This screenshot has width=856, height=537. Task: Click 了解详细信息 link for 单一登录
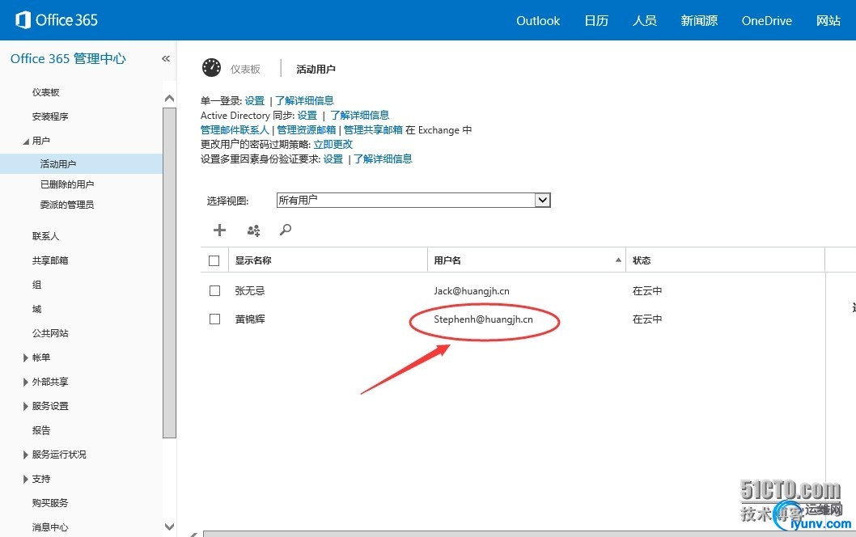pos(304,100)
